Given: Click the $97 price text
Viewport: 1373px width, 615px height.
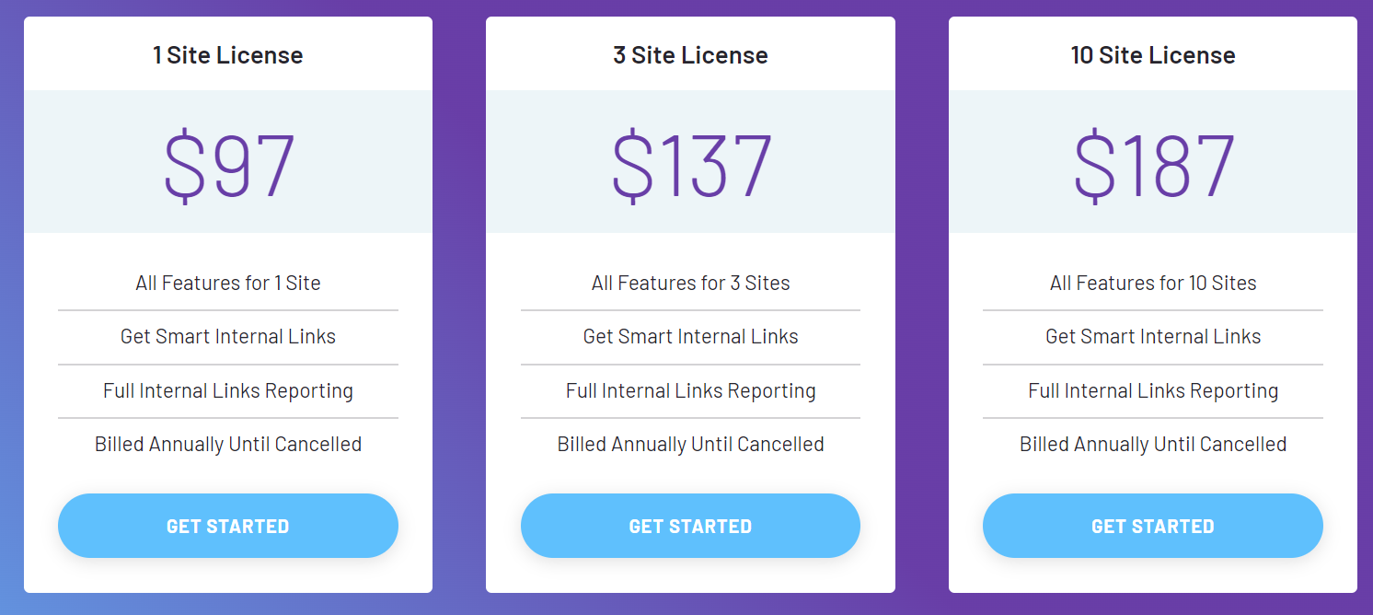Looking at the screenshot, I should [x=227, y=161].
